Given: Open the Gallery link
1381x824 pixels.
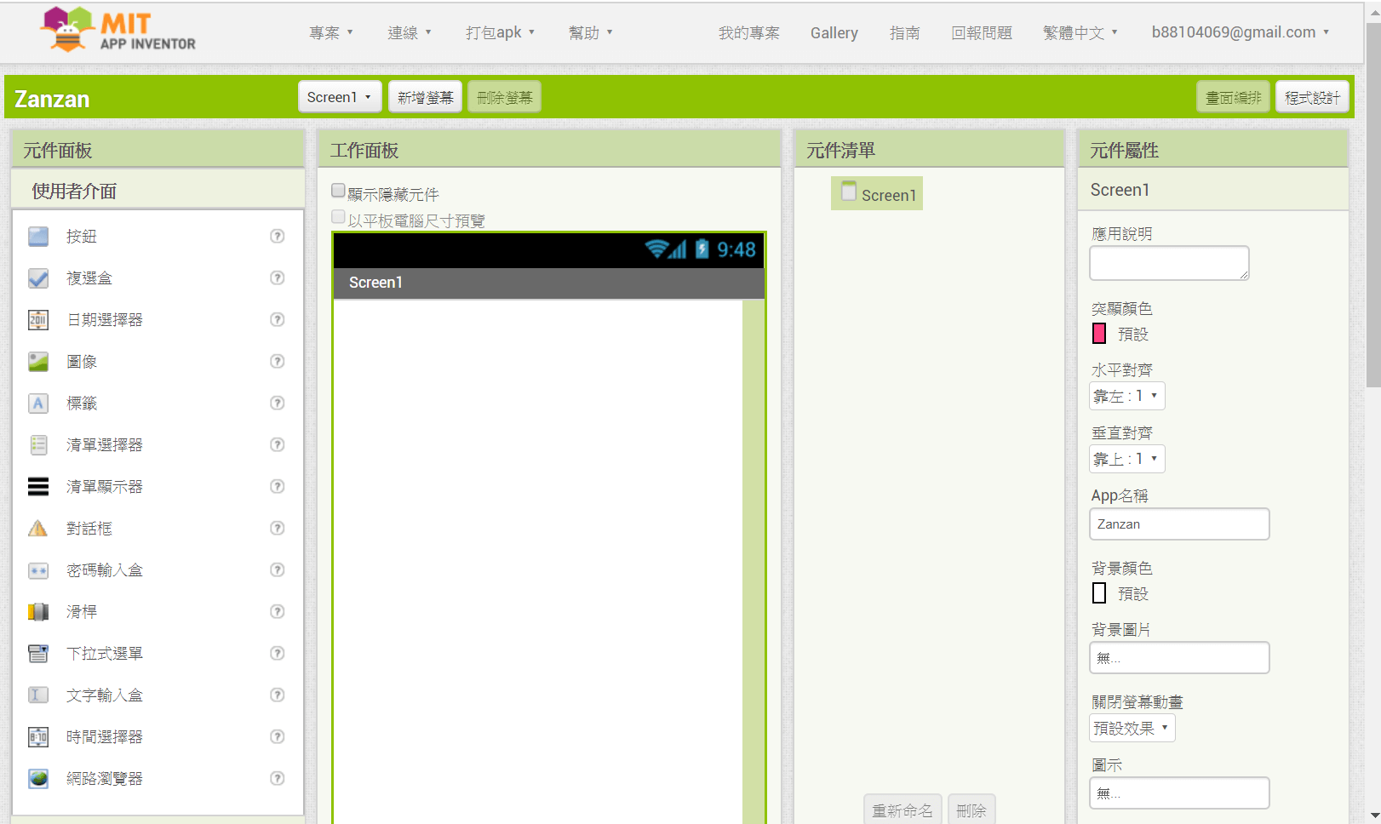Looking at the screenshot, I should (x=834, y=33).
